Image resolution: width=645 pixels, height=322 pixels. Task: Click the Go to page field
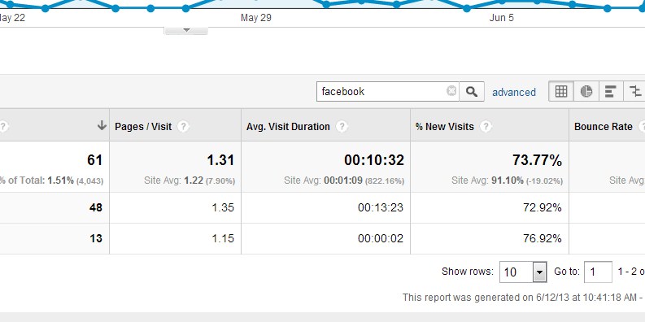coord(598,272)
